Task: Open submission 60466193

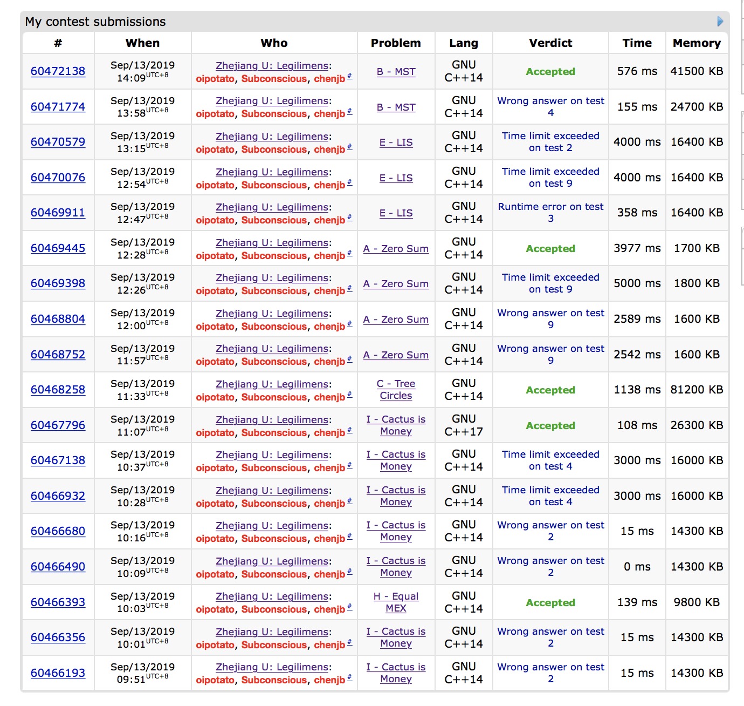Action: [x=58, y=673]
